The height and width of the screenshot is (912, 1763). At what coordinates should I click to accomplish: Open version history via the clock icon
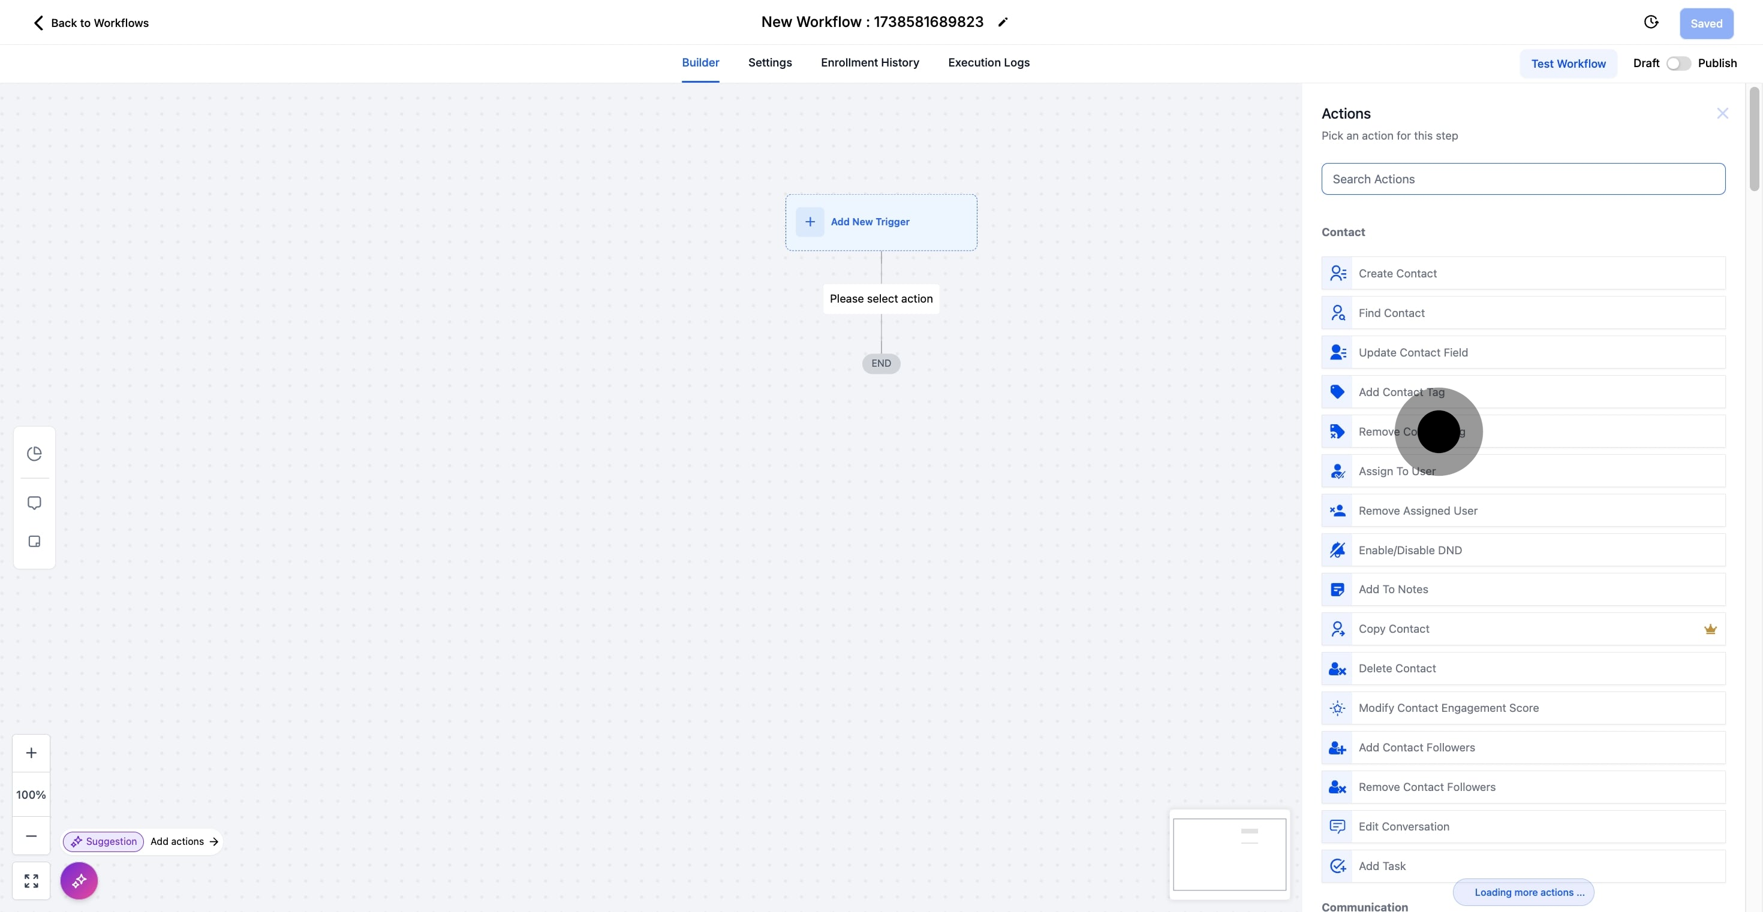coord(1651,22)
